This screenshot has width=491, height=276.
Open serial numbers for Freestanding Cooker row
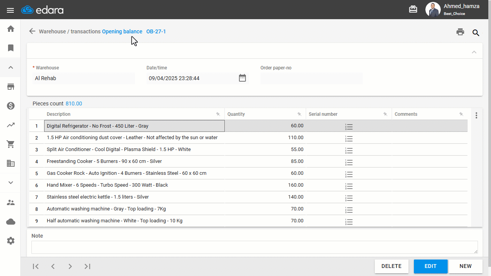tap(349, 162)
